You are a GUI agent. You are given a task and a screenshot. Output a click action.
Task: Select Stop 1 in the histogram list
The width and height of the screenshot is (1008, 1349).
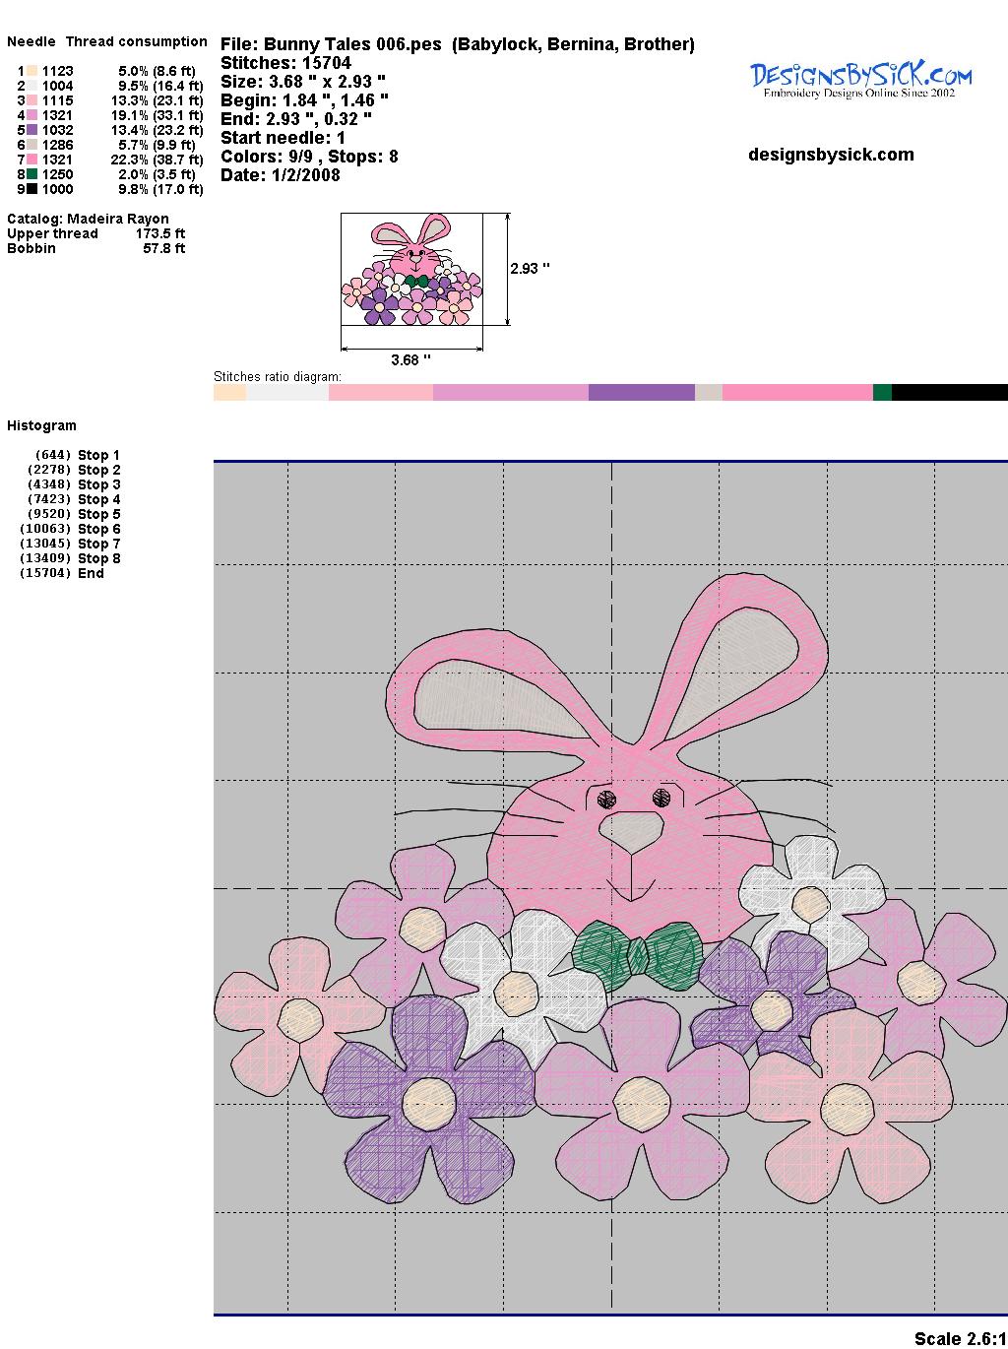98,455
